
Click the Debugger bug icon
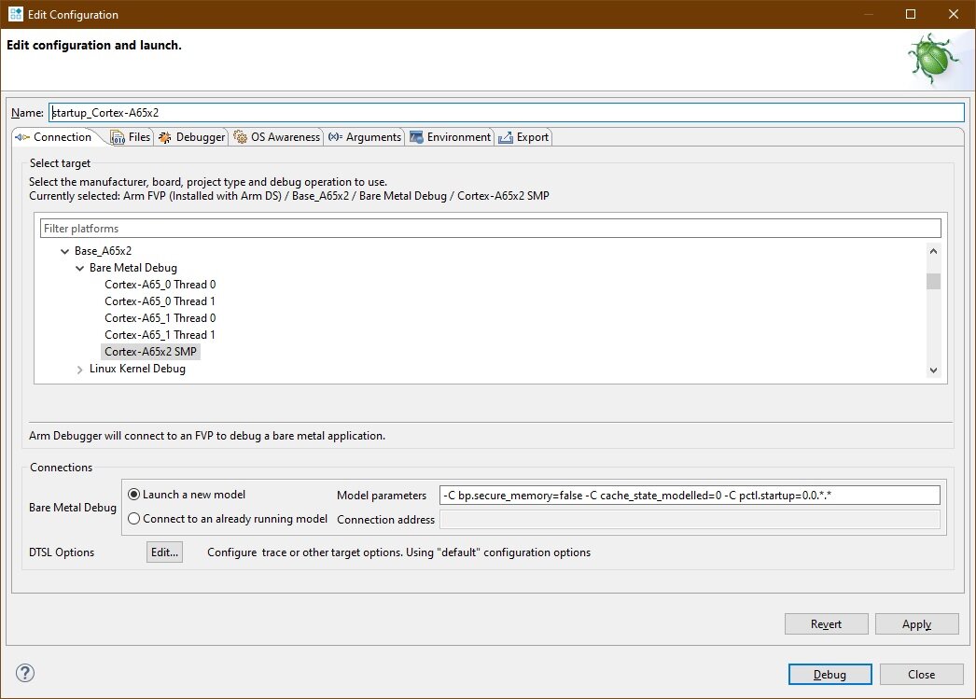(165, 137)
